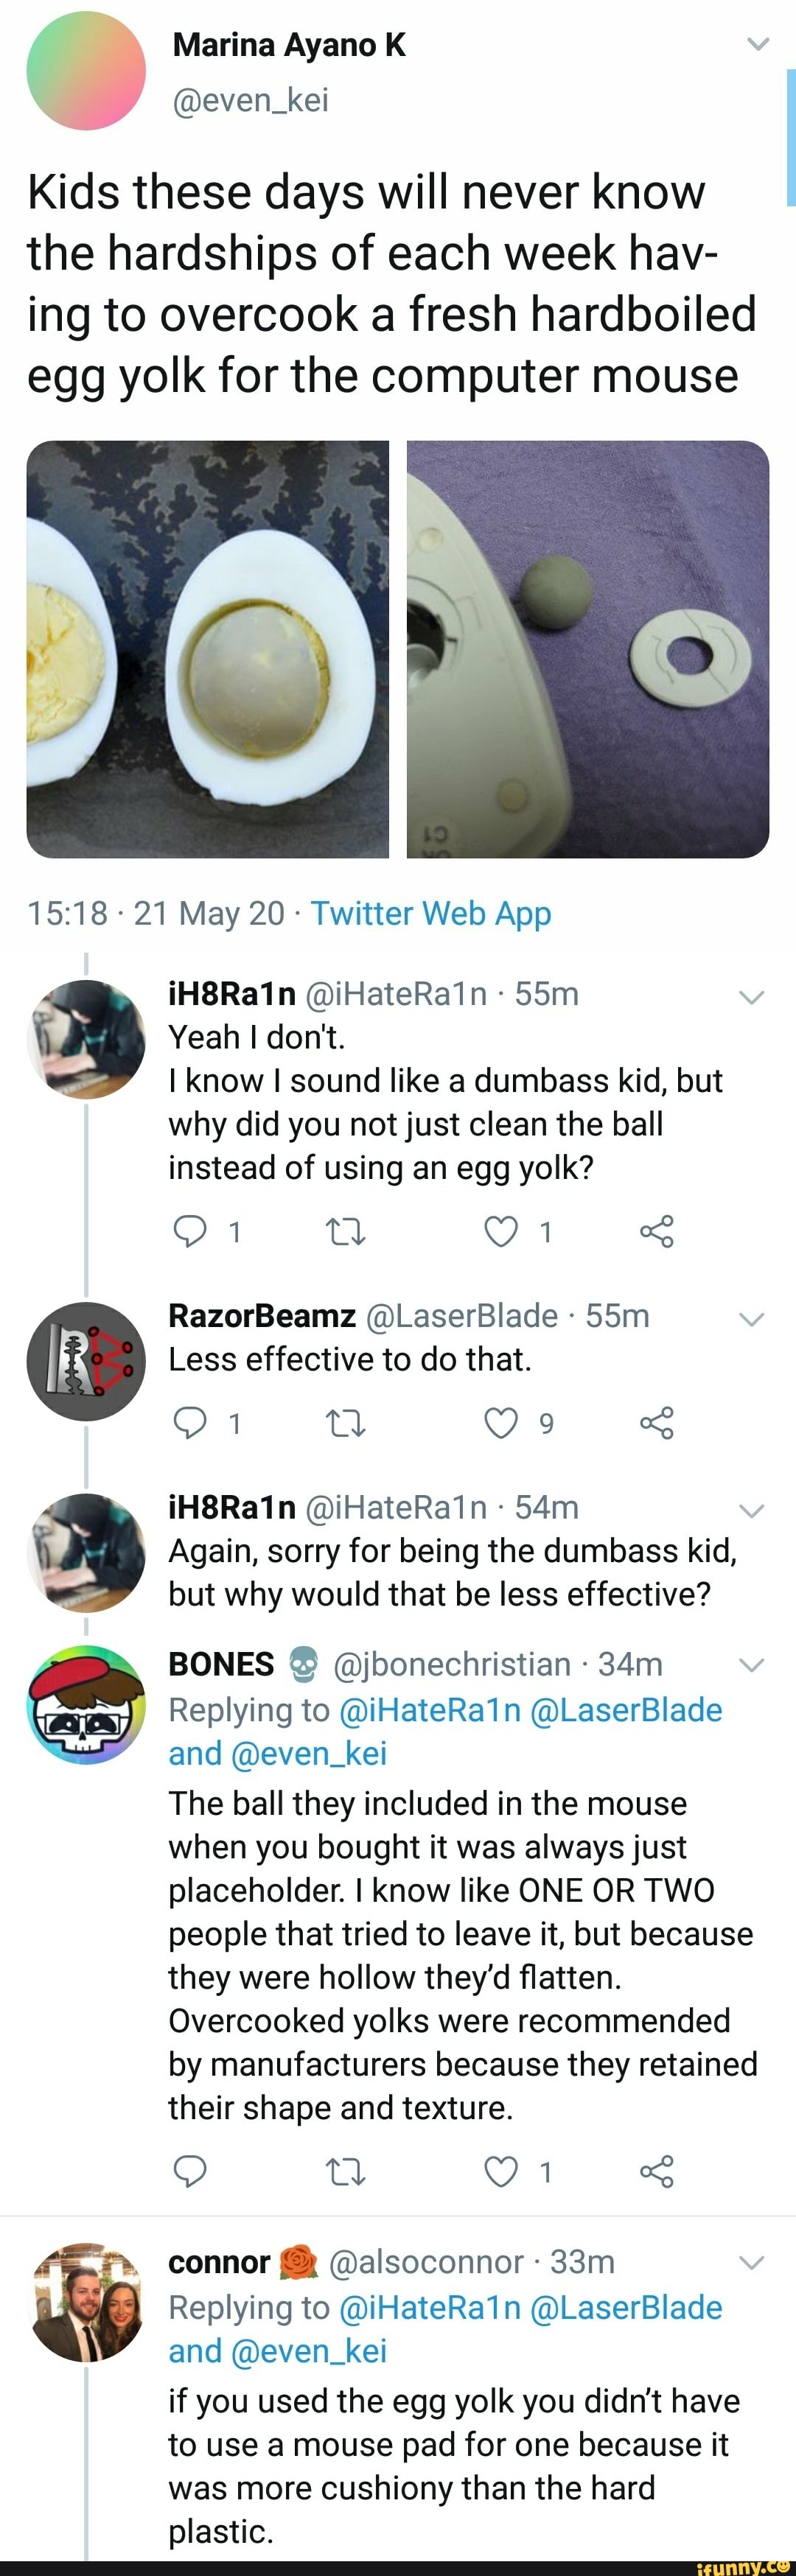Retweet RazorBeamz's 'Less effective' reply
This screenshot has width=796, height=2576.
click(x=346, y=1422)
